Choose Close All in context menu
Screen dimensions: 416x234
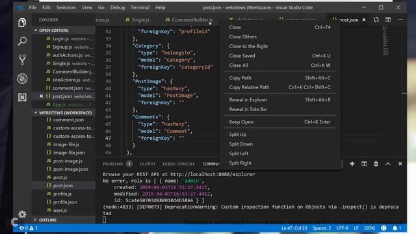[280, 65]
